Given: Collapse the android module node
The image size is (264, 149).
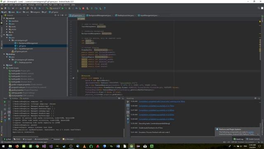Looking at the screenshot, I should tap(4, 18).
